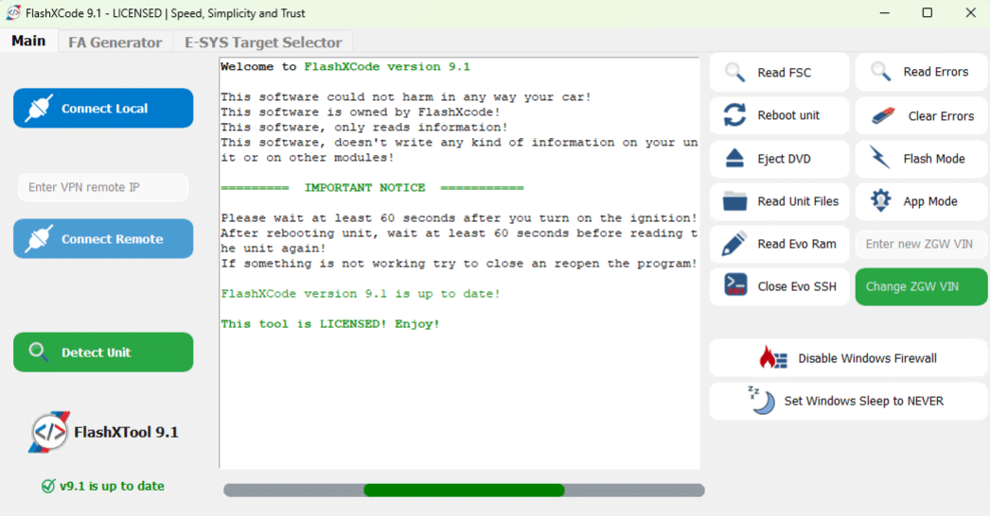Click the green progress bar at bottom
The width and height of the screenshot is (990, 516).
[464, 490]
